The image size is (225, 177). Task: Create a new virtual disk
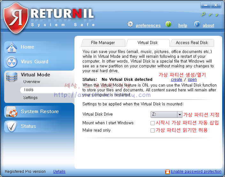[176, 80]
